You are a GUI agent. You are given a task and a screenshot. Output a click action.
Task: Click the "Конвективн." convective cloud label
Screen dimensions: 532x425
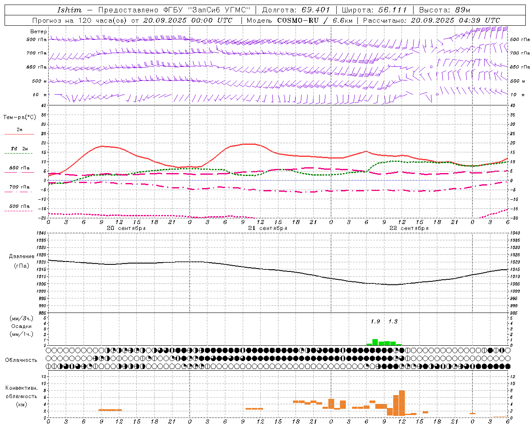click(22, 388)
